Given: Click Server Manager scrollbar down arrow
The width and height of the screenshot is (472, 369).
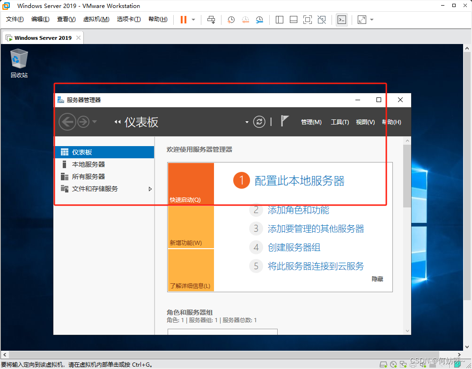Looking at the screenshot, I should [x=407, y=331].
